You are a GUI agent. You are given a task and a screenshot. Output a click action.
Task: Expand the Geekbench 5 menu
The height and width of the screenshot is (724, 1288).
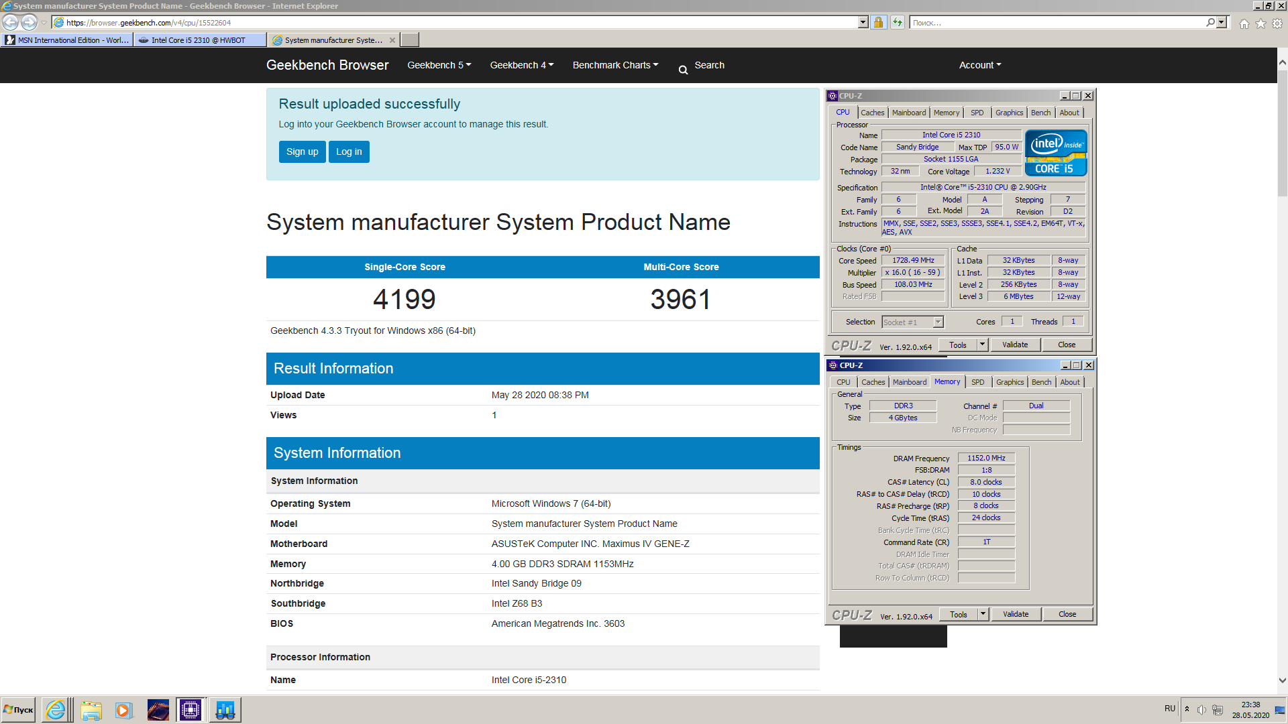439,65
